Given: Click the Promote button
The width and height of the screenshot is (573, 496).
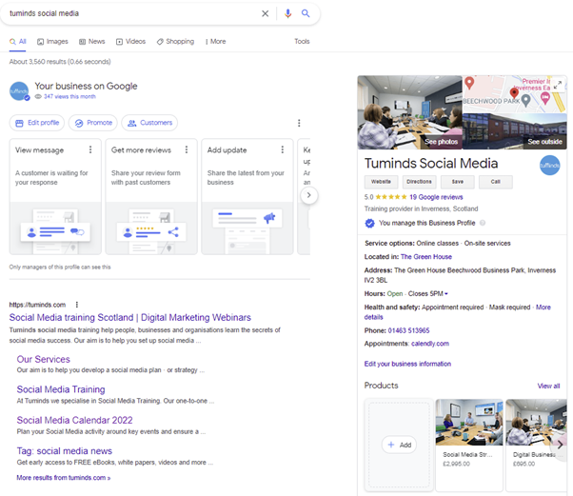Looking at the screenshot, I should pos(93,123).
